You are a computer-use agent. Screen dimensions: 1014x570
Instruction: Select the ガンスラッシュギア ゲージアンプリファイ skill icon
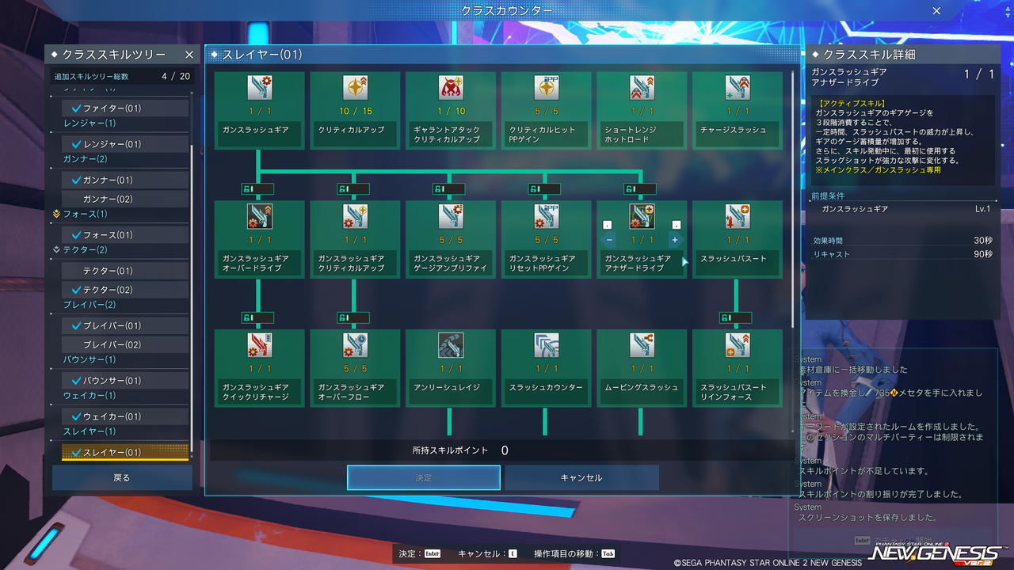pos(451,217)
